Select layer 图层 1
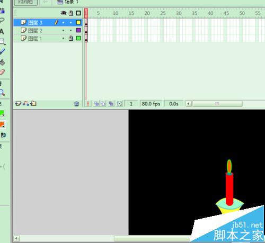Screen dimensions: 265x243 click(48, 38)
